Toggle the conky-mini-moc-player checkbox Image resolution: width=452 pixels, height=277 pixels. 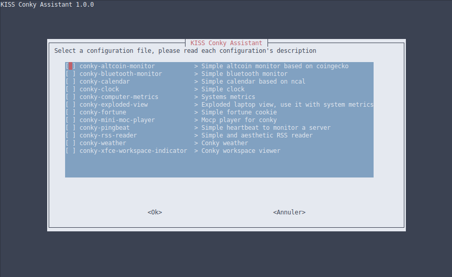click(x=70, y=120)
